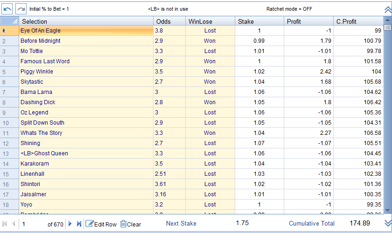Click the Redo arrow icon
392x233 pixels.
point(21,9)
